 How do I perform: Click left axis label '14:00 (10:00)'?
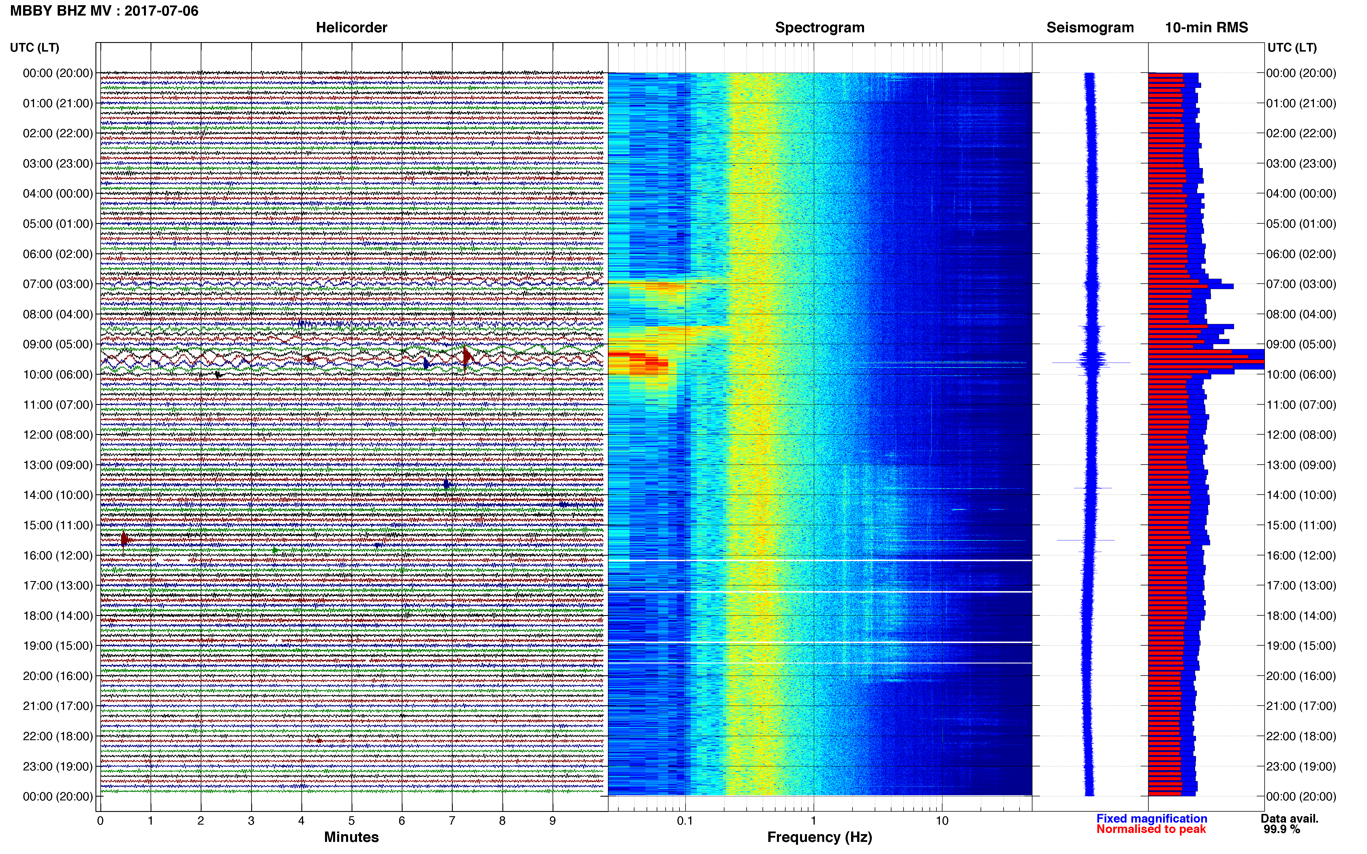(x=58, y=495)
